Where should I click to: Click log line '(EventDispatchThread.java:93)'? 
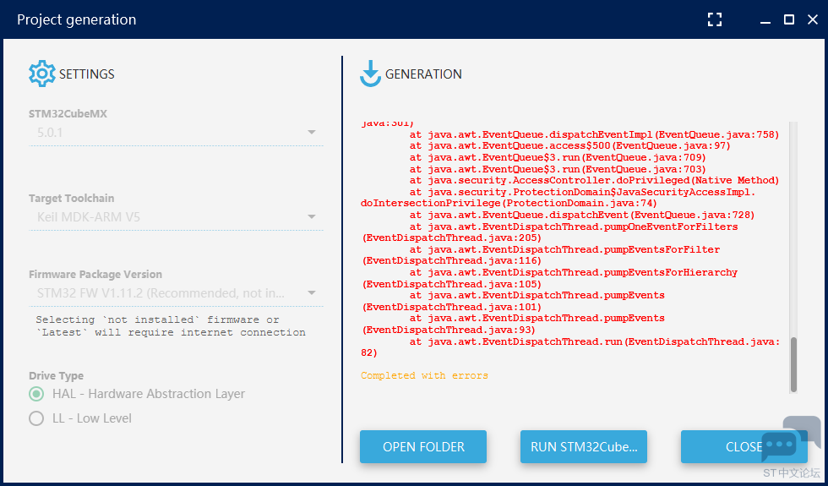click(449, 330)
